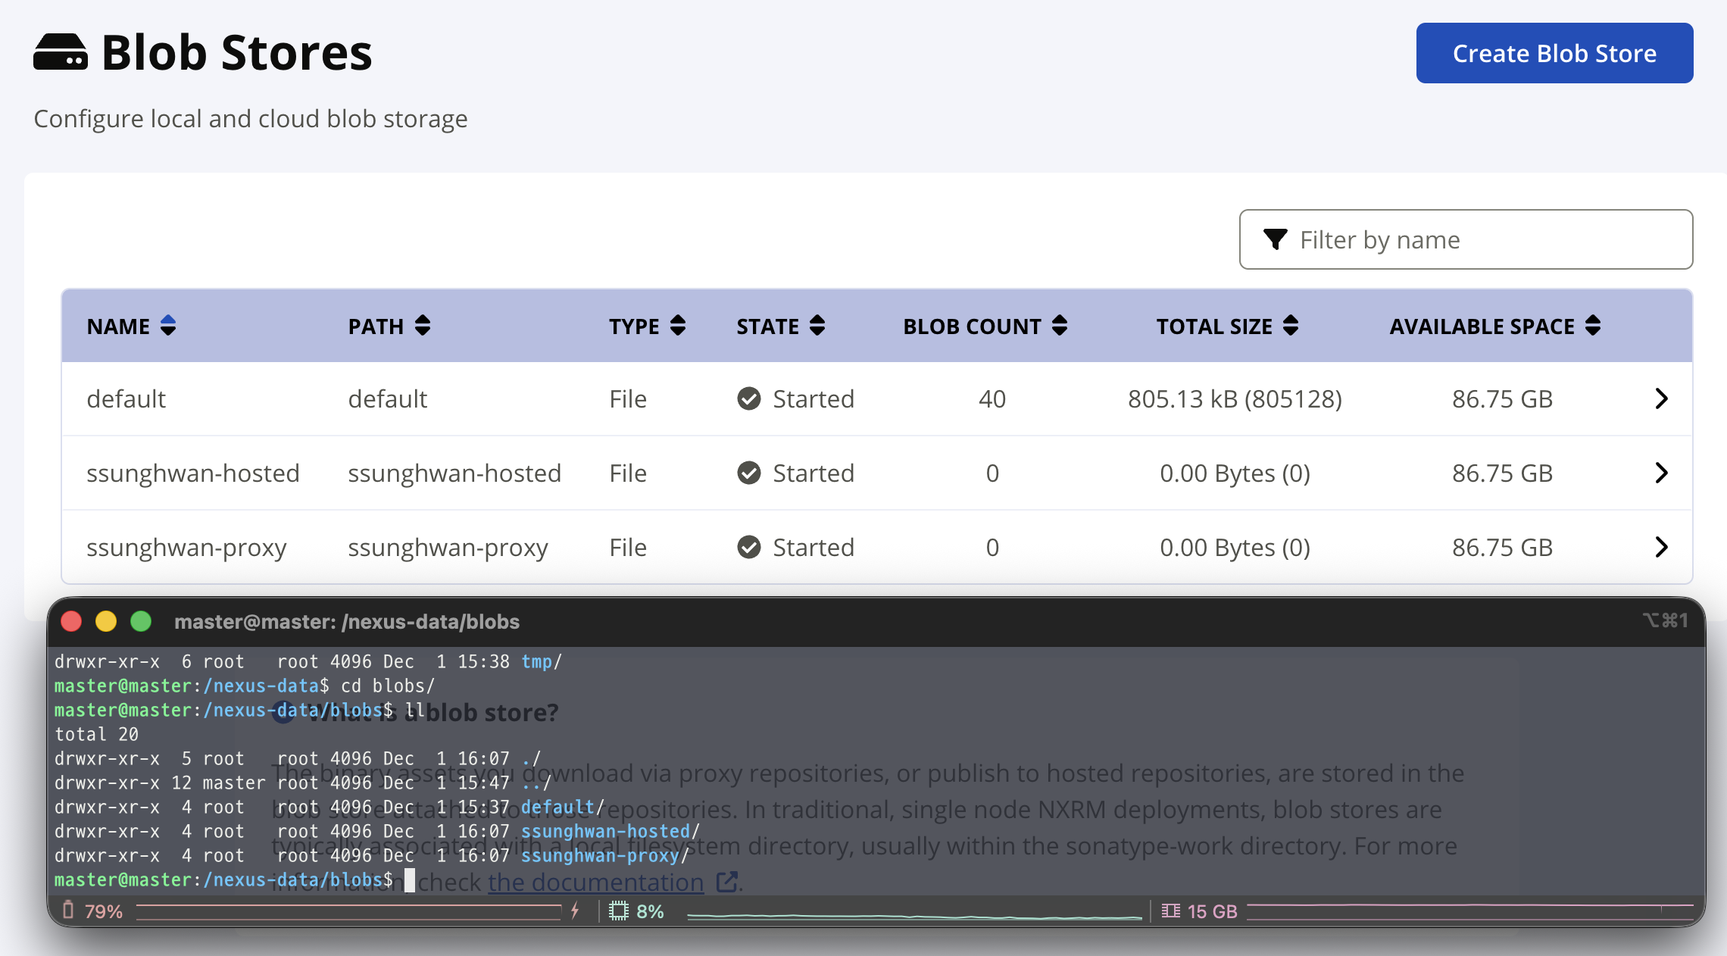Click the terminal title master@master: /nexus-data/blobs

tap(347, 621)
